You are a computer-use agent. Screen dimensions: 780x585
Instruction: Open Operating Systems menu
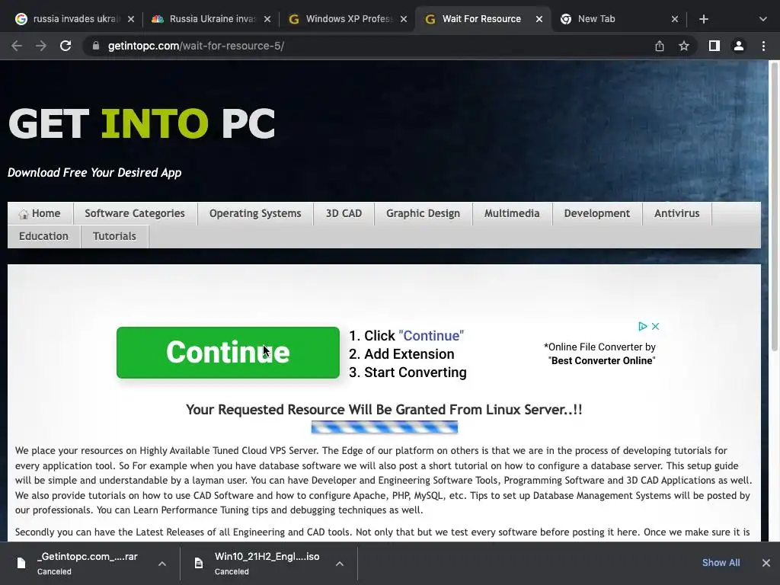pos(255,213)
